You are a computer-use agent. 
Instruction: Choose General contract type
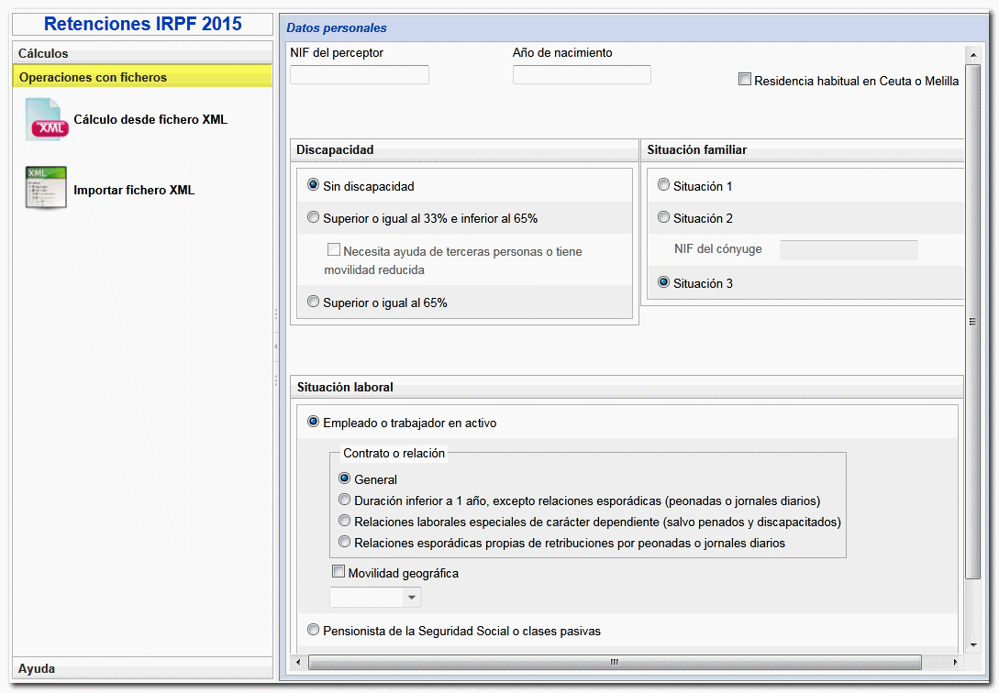click(344, 478)
